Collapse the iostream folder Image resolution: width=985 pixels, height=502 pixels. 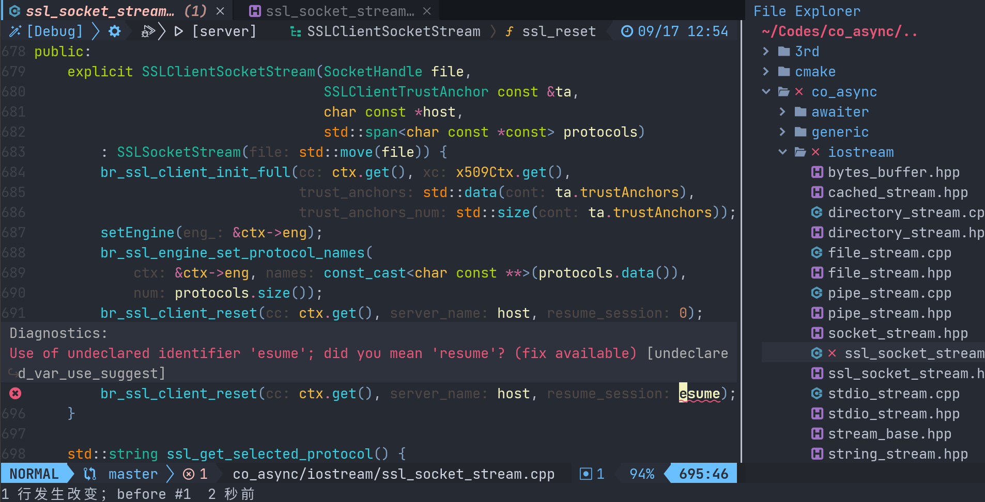coord(782,152)
